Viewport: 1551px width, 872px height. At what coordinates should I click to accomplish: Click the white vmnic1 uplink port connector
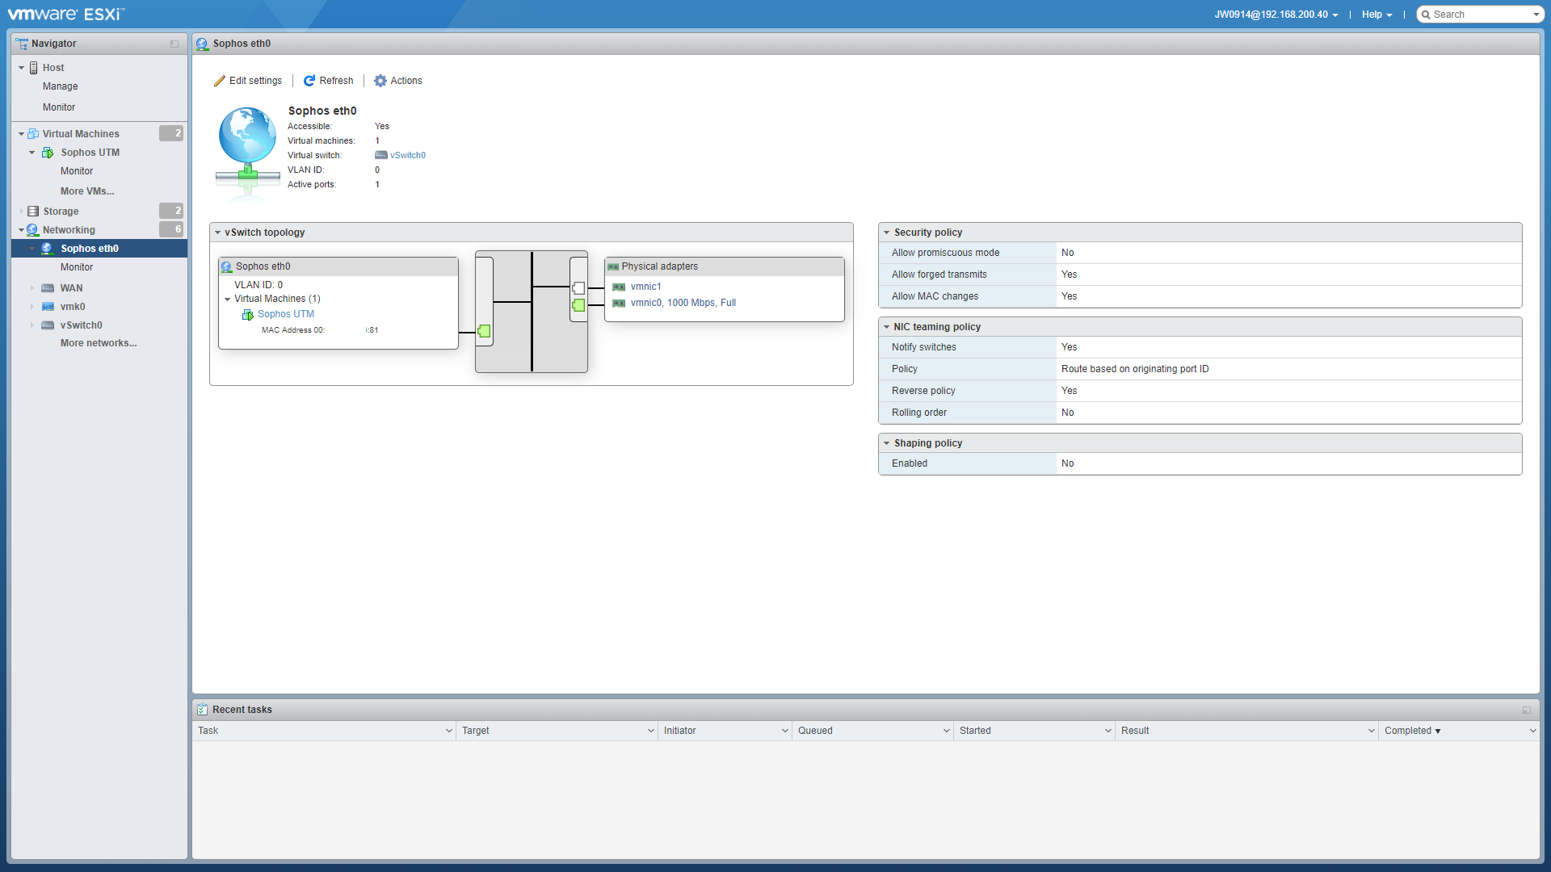tap(578, 288)
